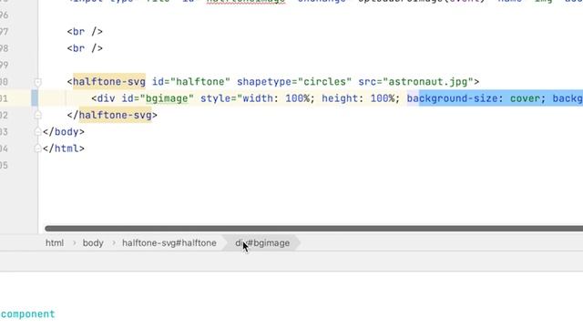This screenshot has width=583, height=328.
Task: Click the selected background-size: cover text
Action: point(476,98)
